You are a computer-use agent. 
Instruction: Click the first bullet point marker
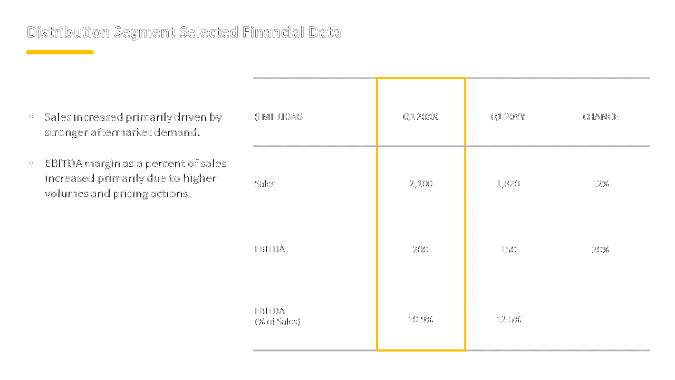pyautogui.click(x=32, y=117)
